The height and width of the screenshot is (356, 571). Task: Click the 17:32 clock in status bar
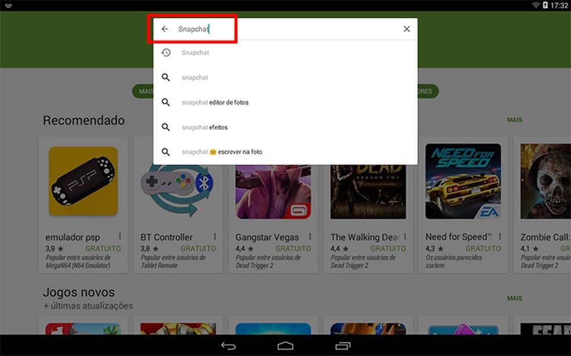(x=559, y=5)
